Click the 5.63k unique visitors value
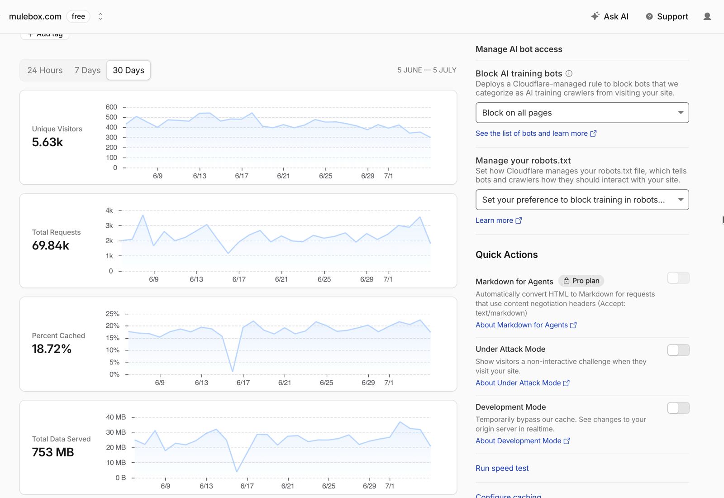Screen dimensions: 724x498 point(48,142)
